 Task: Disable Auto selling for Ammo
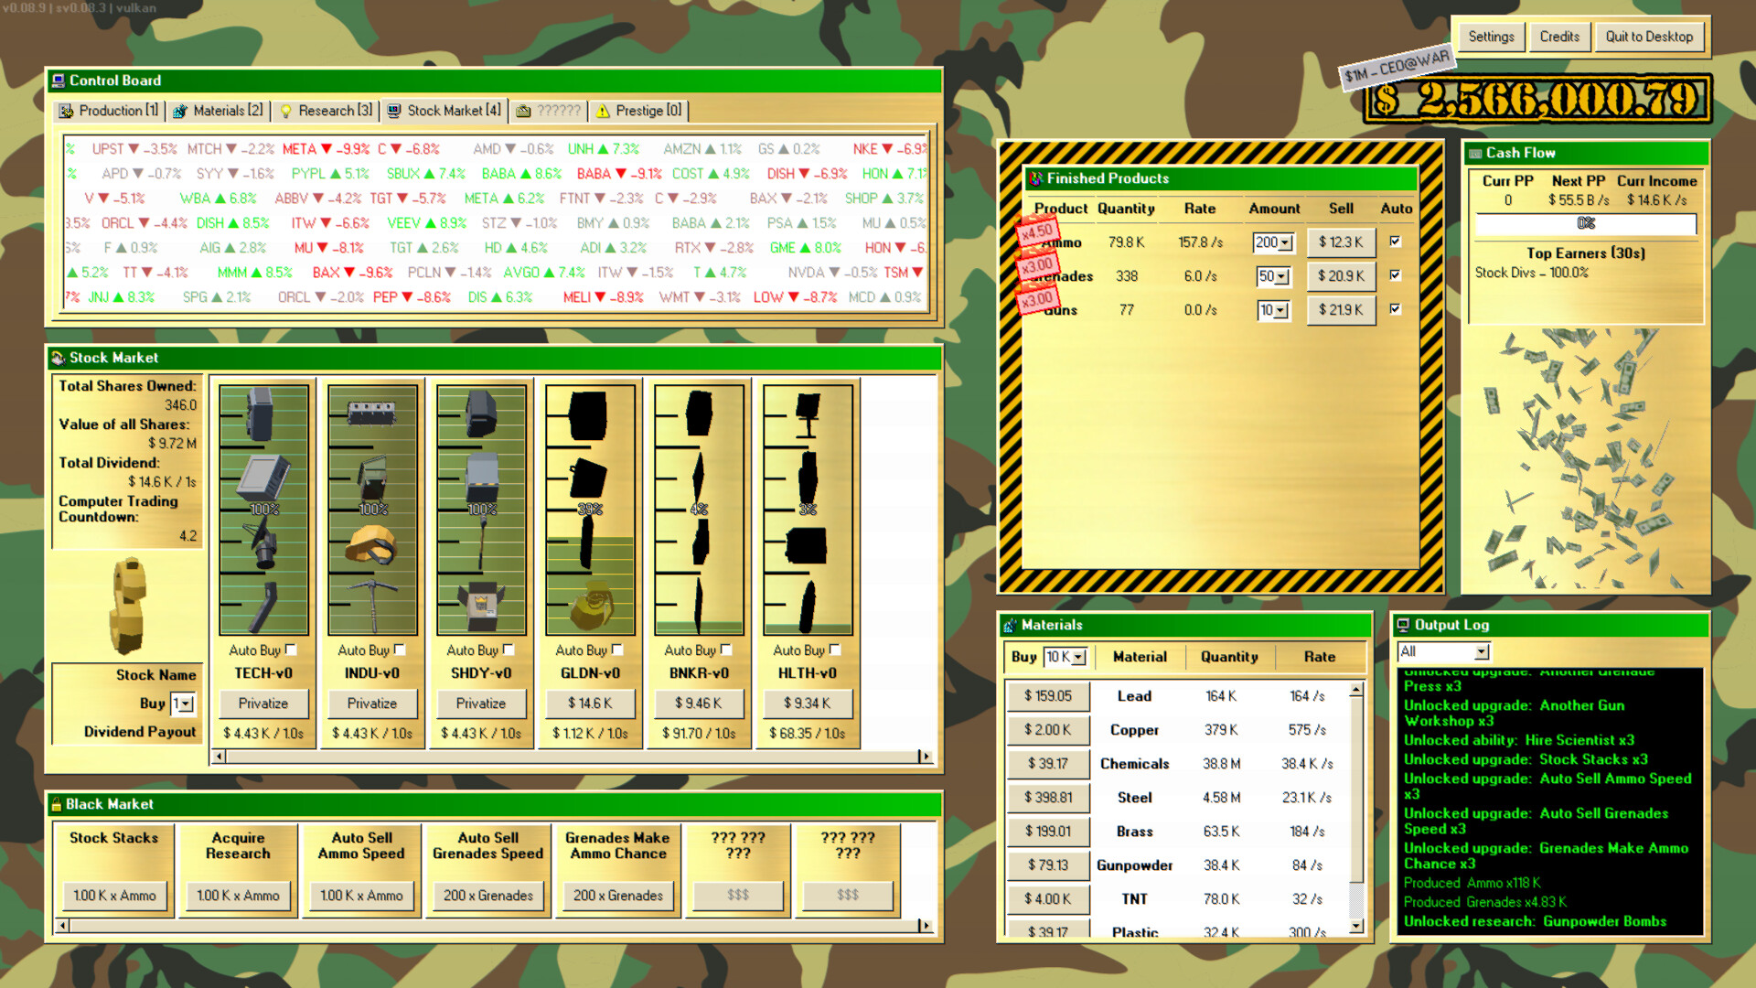(1395, 242)
